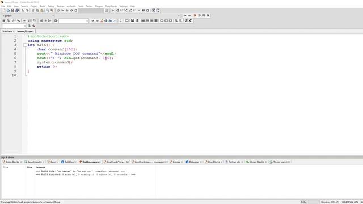Screen dimensions: 363x204
Task: Click the Stop debugger icon
Action: (147, 10)
